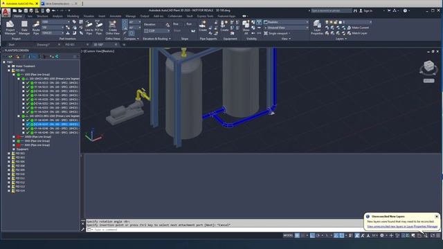Select the 1000 (Pipe Line Group) row

[x=37, y=75]
